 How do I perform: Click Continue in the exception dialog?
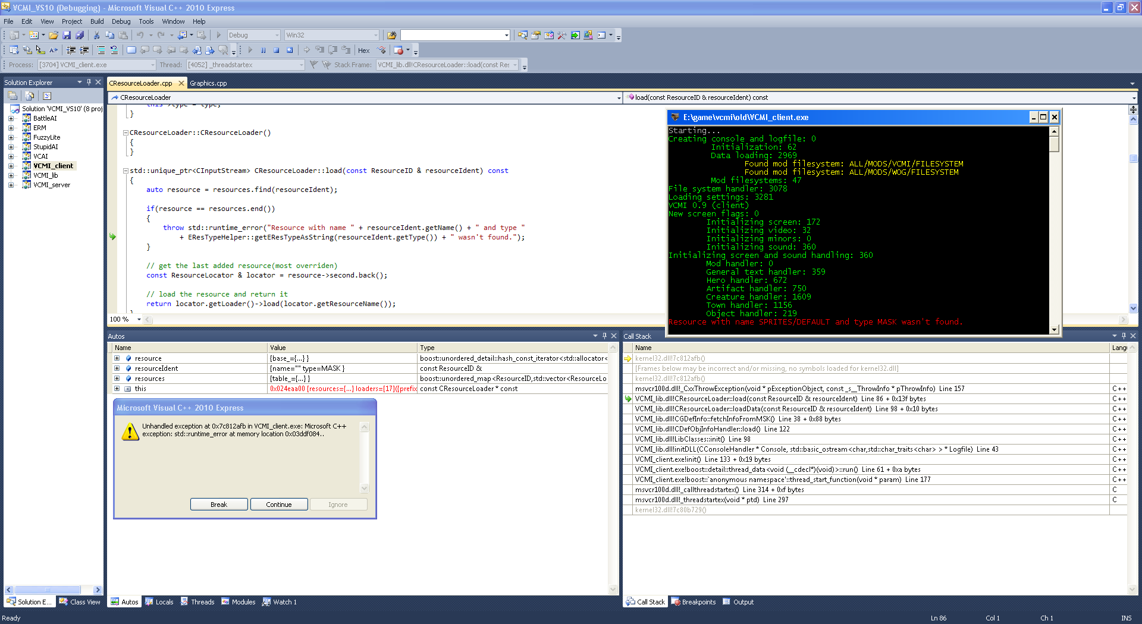[279, 505]
